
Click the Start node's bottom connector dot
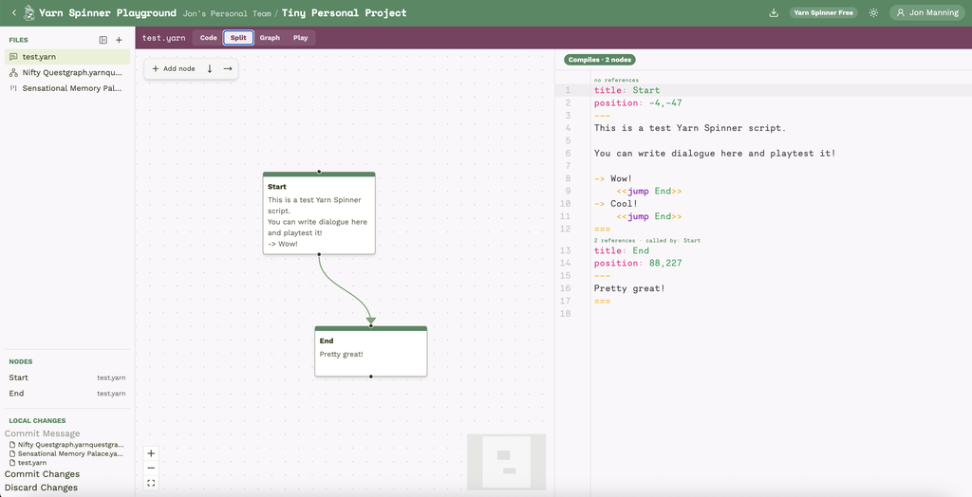tap(319, 254)
